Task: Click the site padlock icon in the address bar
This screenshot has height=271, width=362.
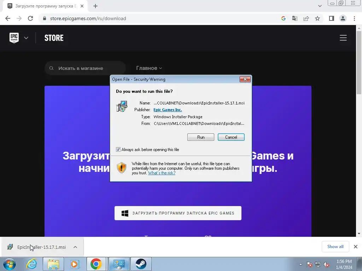Action: click(45, 18)
